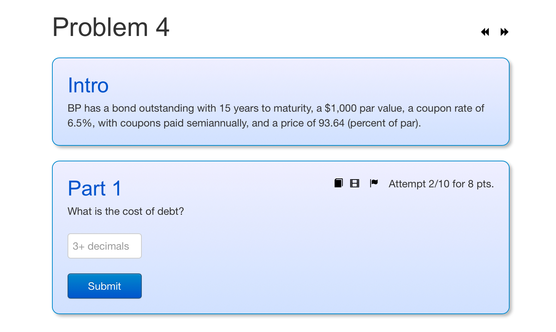Click inside the 3+ decimals answer field
The height and width of the screenshot is (332, 556).
point(104,246)
